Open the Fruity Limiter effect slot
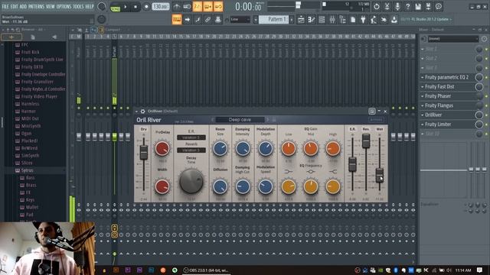The width and height of the screenshot is (490, 275). pyautogui.click(x=447, y=125)
